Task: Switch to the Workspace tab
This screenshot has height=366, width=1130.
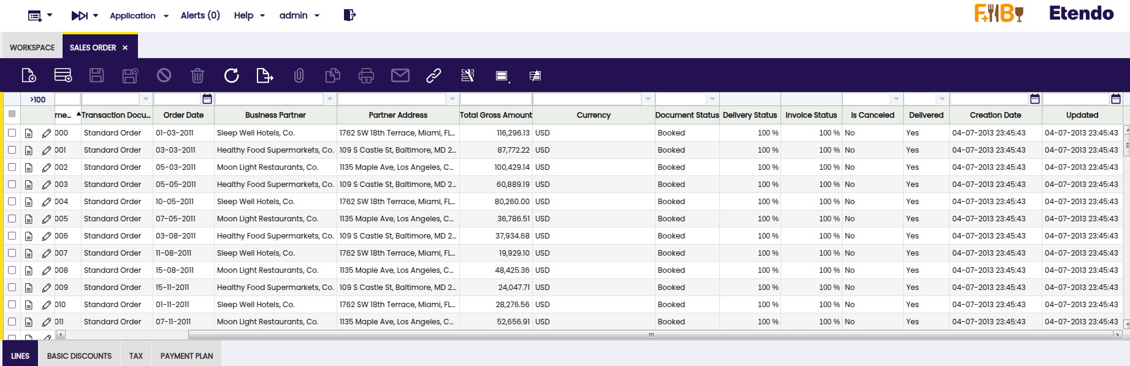Action: click(32, 47)
